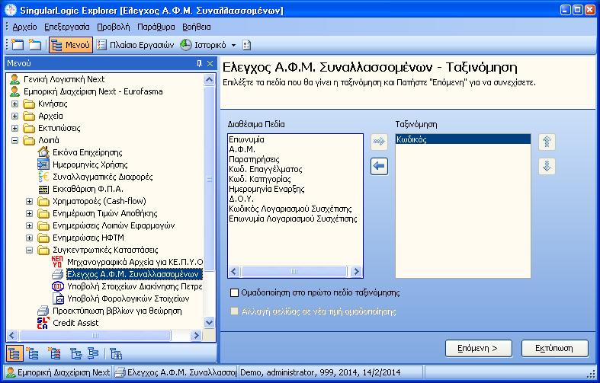Open the Προβολή menu
This screenshot has height=383, width=600.
(114, 27)
